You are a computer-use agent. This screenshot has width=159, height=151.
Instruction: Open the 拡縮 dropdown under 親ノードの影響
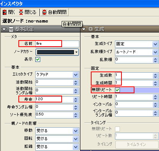(x=57, y=147)
